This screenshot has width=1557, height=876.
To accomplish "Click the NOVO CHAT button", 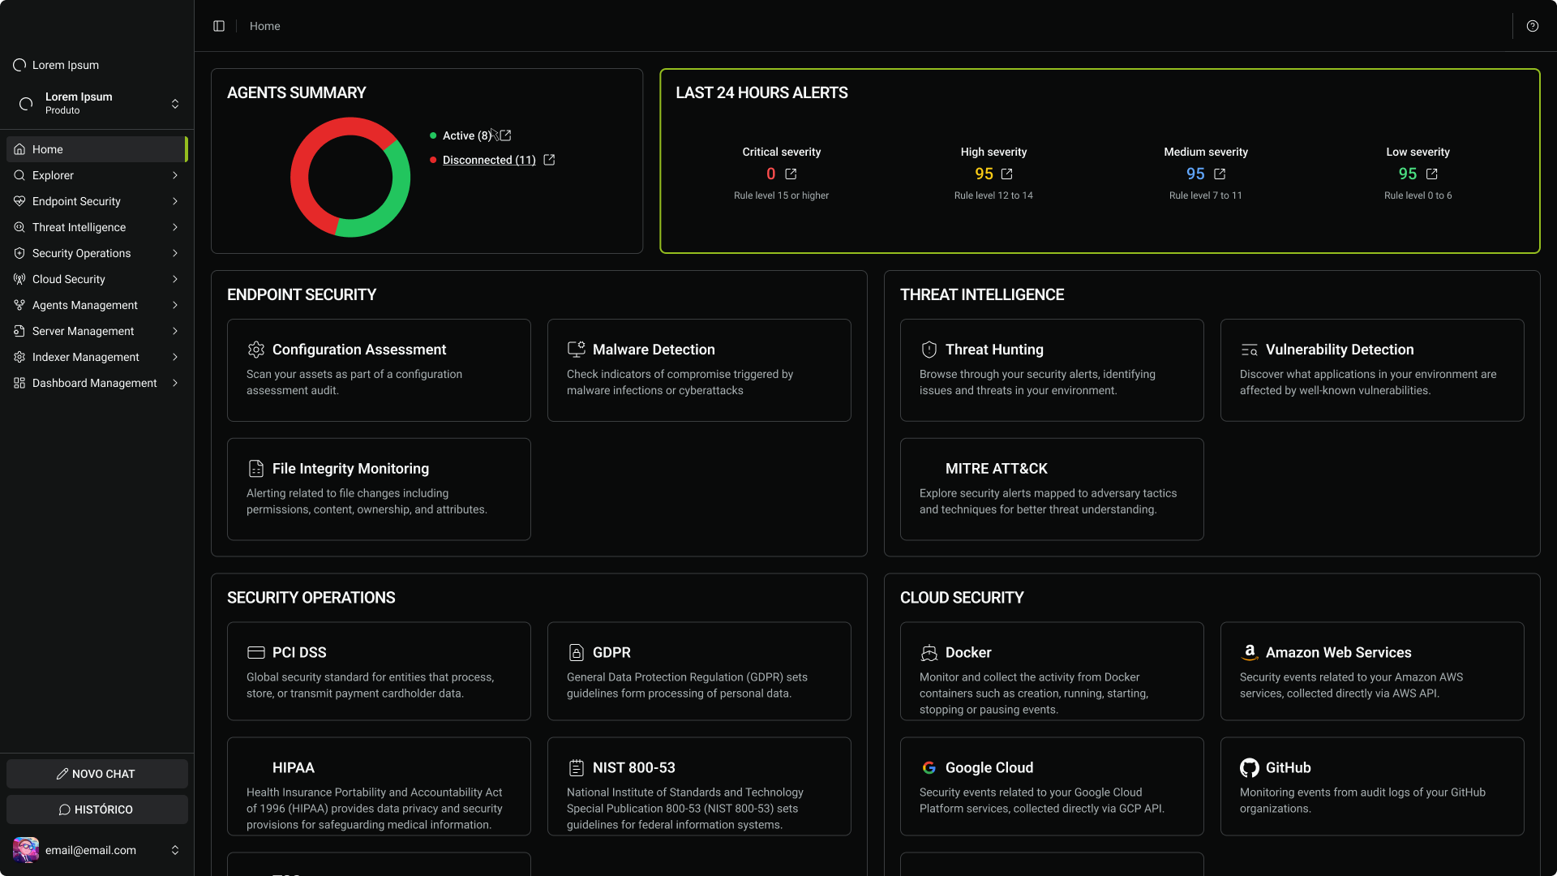I will (97, 774).
